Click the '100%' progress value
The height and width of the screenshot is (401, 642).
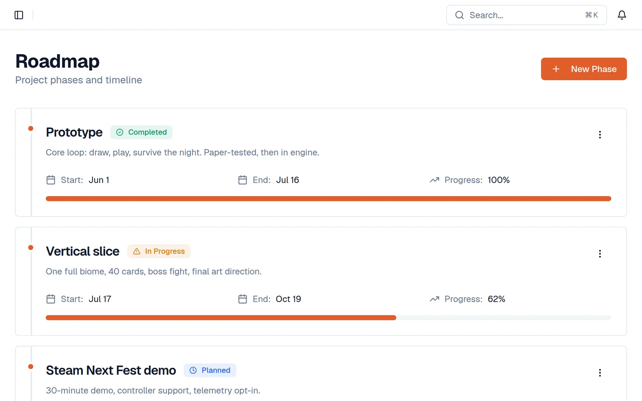498,180
